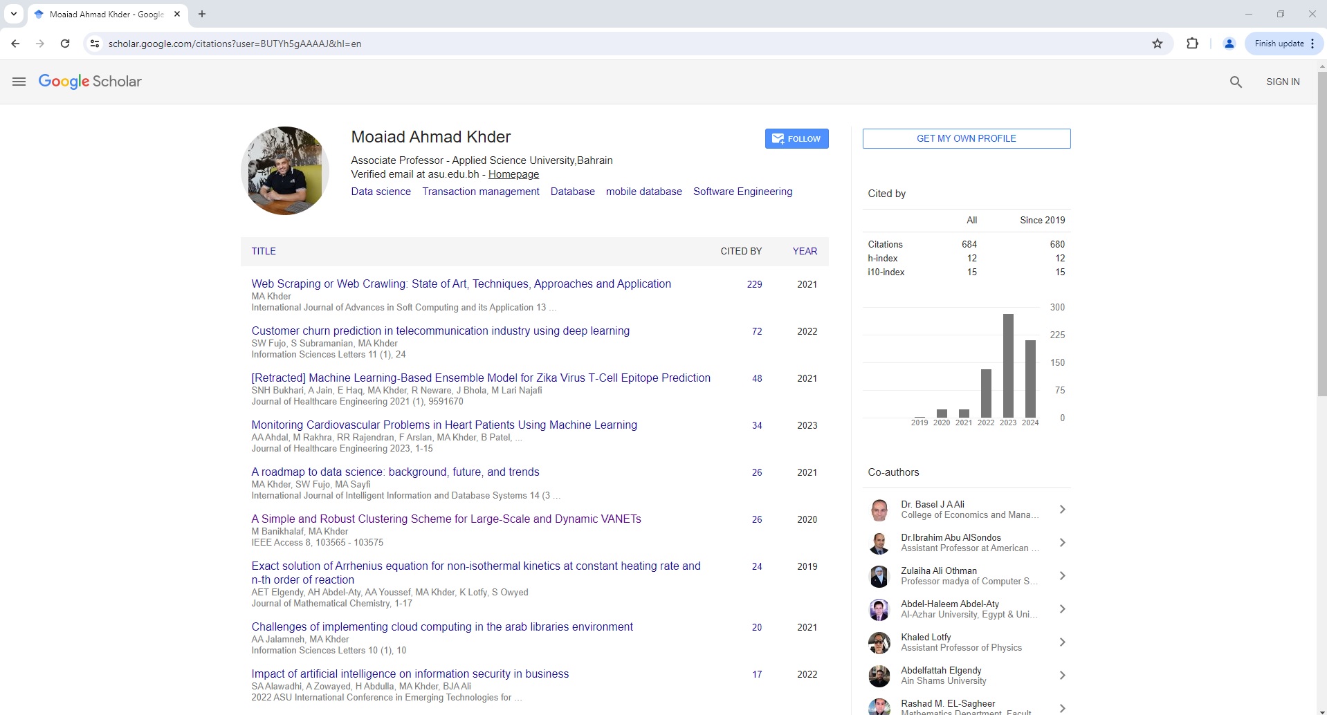Open the Google Scholar navigation hamburger menu
The height and width of the screenshot is (715, 1327).
19,82
